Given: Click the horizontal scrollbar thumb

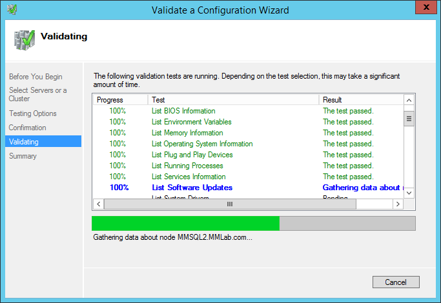Looking at the screenshot, I should click(x=229, y=204).
